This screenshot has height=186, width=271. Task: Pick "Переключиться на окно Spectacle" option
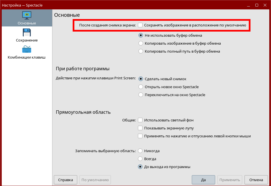click(x=140, y=95)
